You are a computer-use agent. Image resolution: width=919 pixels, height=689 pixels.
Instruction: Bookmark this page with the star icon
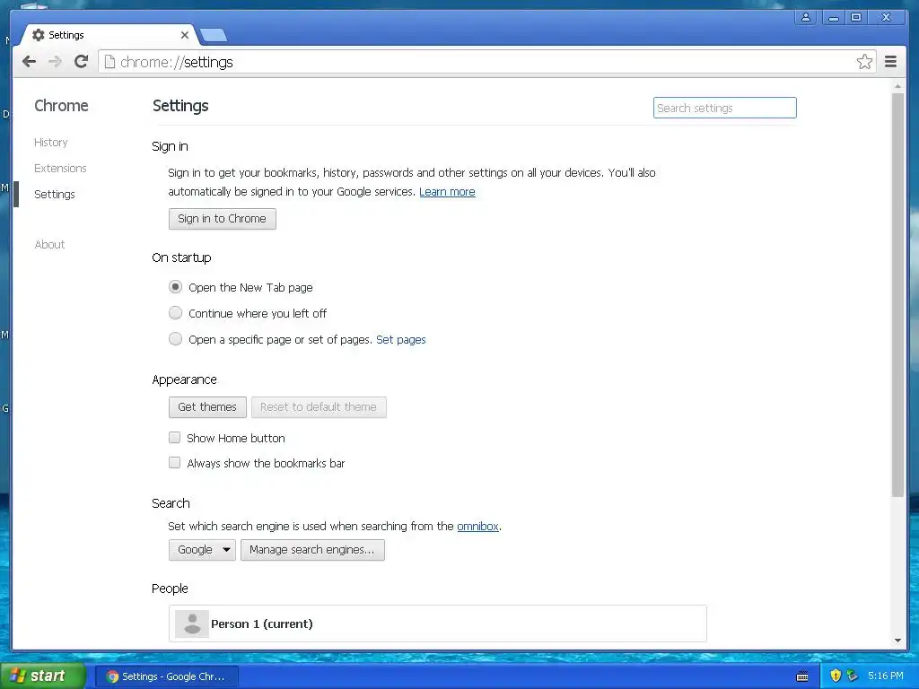pos(864,62)
